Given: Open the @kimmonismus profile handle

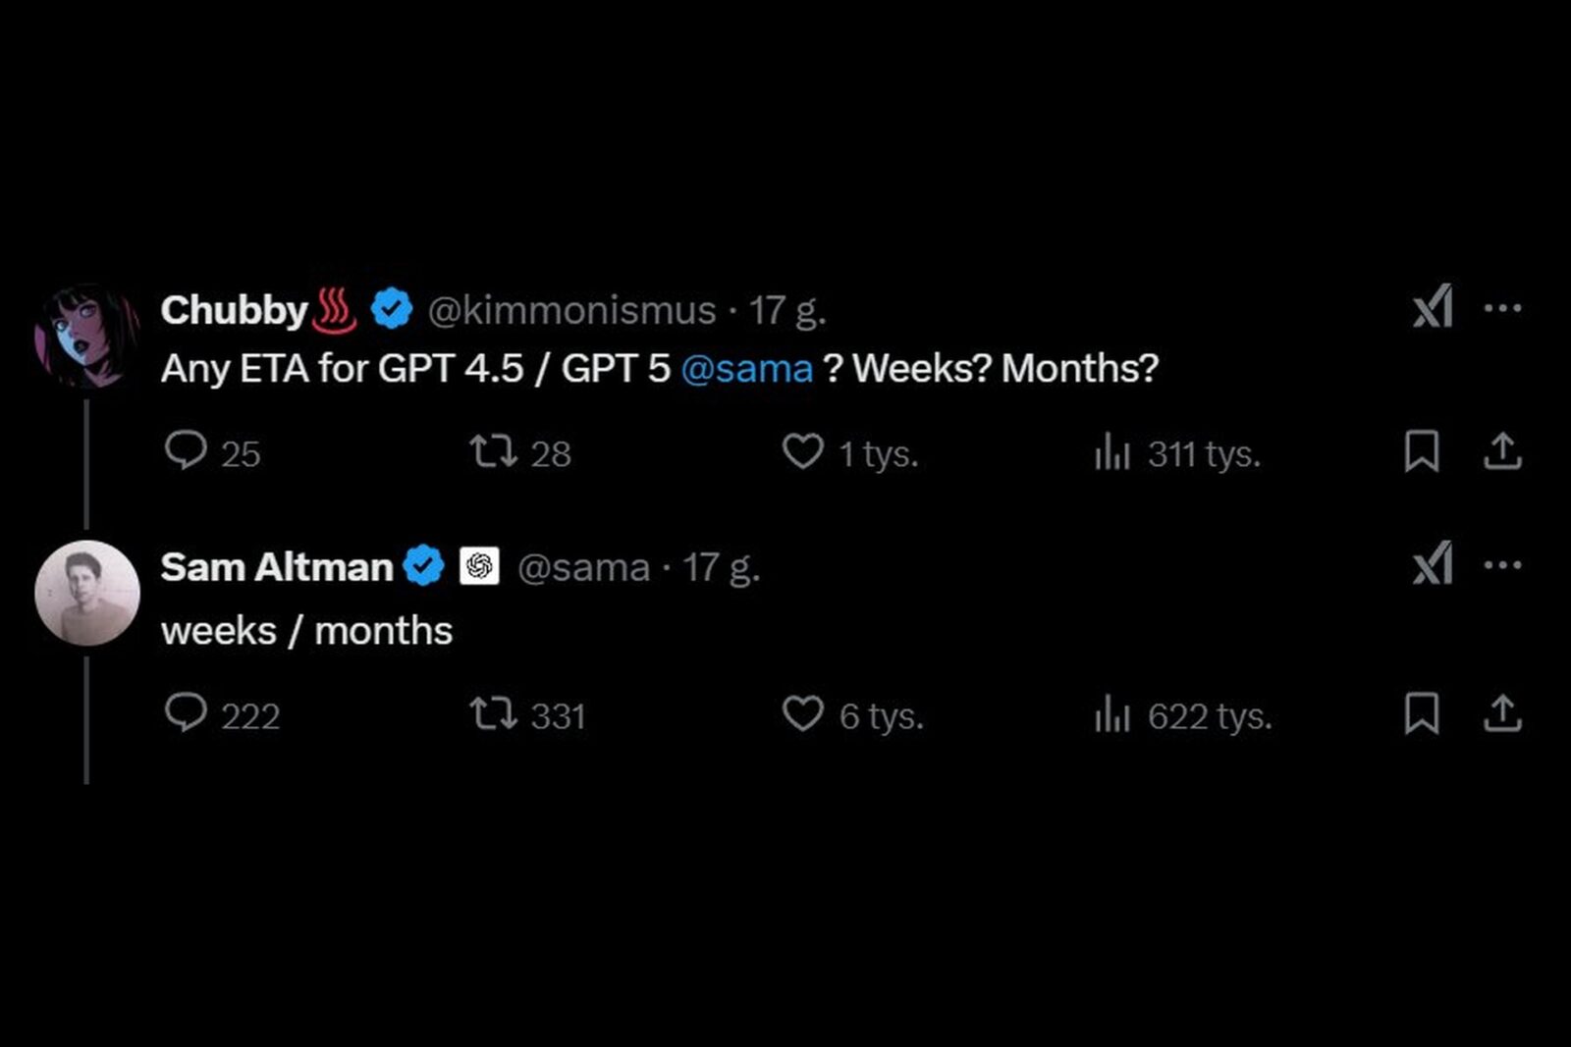Looking at the screenshot, I should (571, 310).
